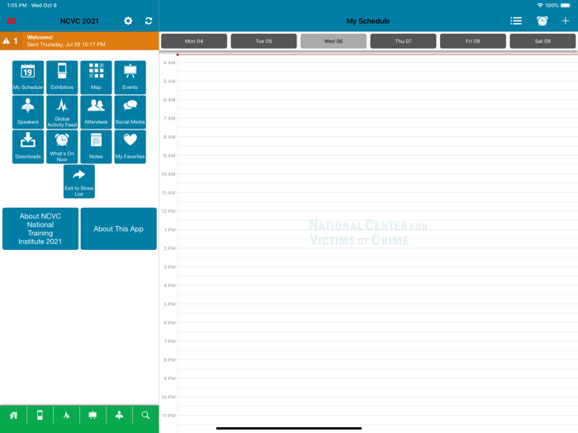Switch schedule to list view icon
Viewport: 578px width, 433px height.
pyautogui.click(x=516, y=21)
